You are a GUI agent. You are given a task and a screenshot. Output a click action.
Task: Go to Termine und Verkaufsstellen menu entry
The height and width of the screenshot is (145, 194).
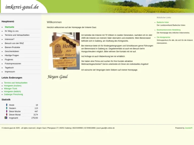[x=17, y=35]
